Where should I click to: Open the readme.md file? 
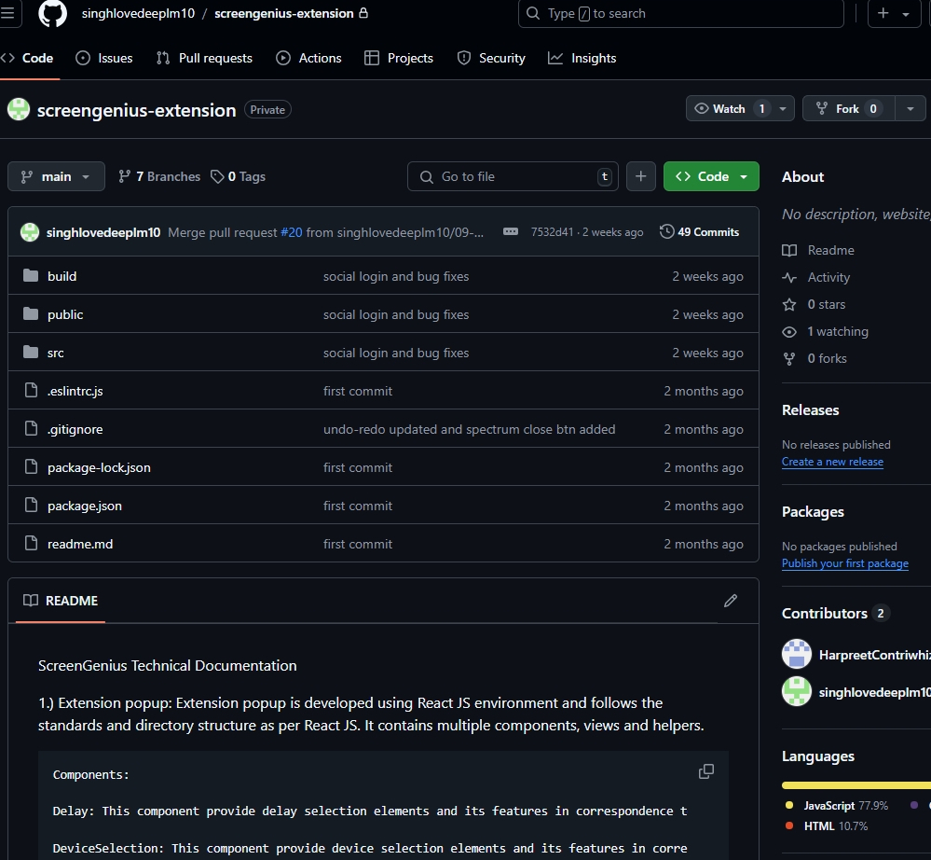click(80, 544)
